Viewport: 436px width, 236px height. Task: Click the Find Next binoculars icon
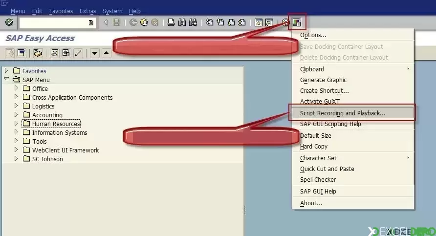[193, 22]
